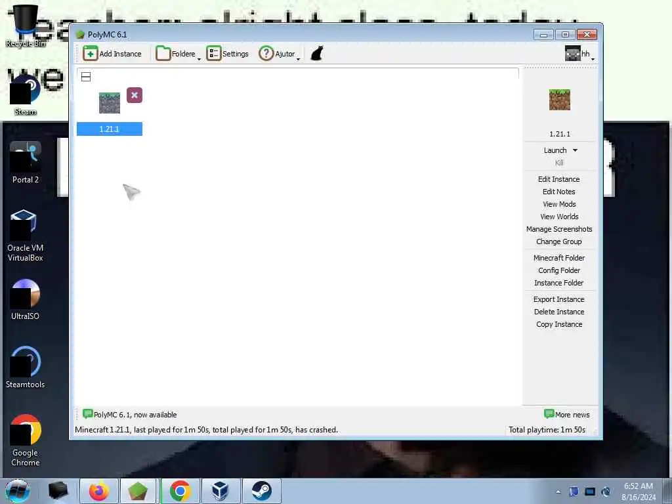The image size is (672, 504).
Task: Click the black cat icon
Action: tap(317, 54)
